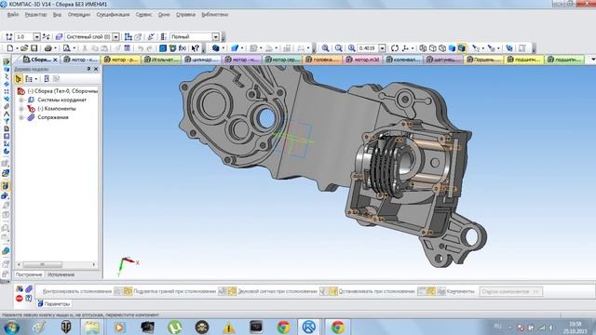Toggle the tree display mode button
The image size is (596, 335).
(x=19, y=79)
